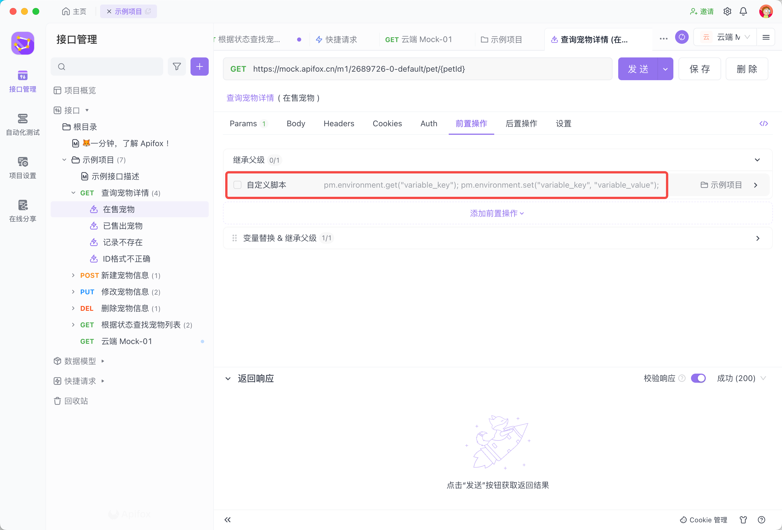Viewport: 782px width, 530px height.
Task: Expand POST 新建宠物信息 tree node
Action: click(x=73, y=275)
